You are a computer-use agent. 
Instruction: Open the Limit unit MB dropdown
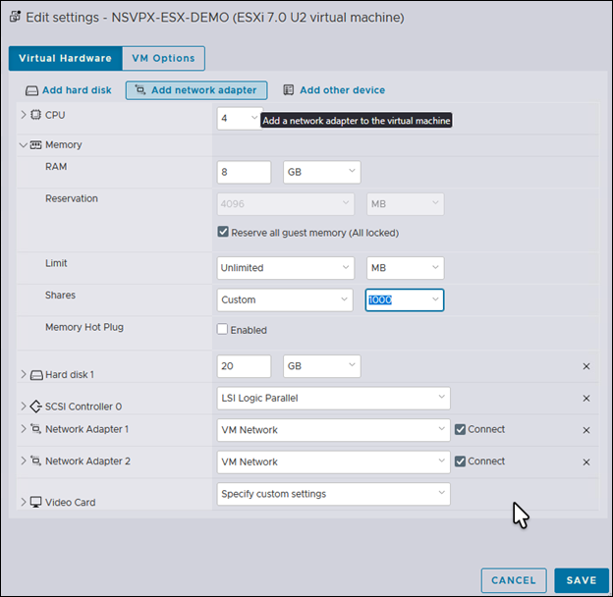click(x=405, y=268)
